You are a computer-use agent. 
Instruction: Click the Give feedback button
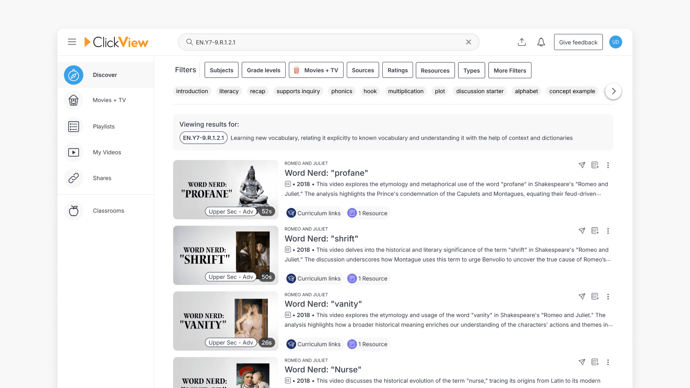coord(578,42)
